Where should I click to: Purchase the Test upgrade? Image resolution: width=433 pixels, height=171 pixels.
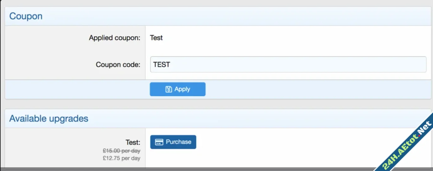click(173, 142)
